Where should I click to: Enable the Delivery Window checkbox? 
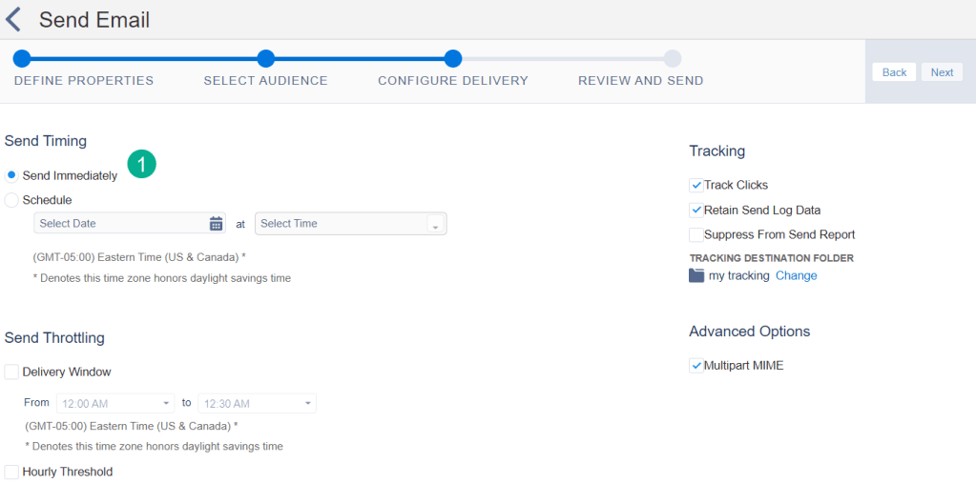click(11, 372)
